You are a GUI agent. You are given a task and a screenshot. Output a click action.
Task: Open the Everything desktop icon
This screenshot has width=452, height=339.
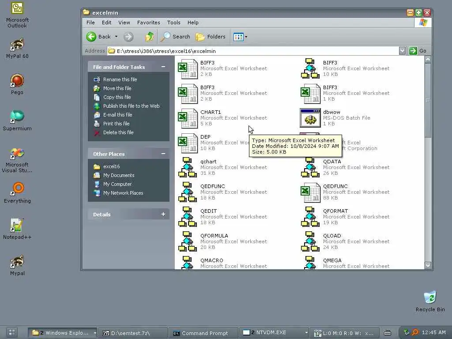(x=17, y=192)
